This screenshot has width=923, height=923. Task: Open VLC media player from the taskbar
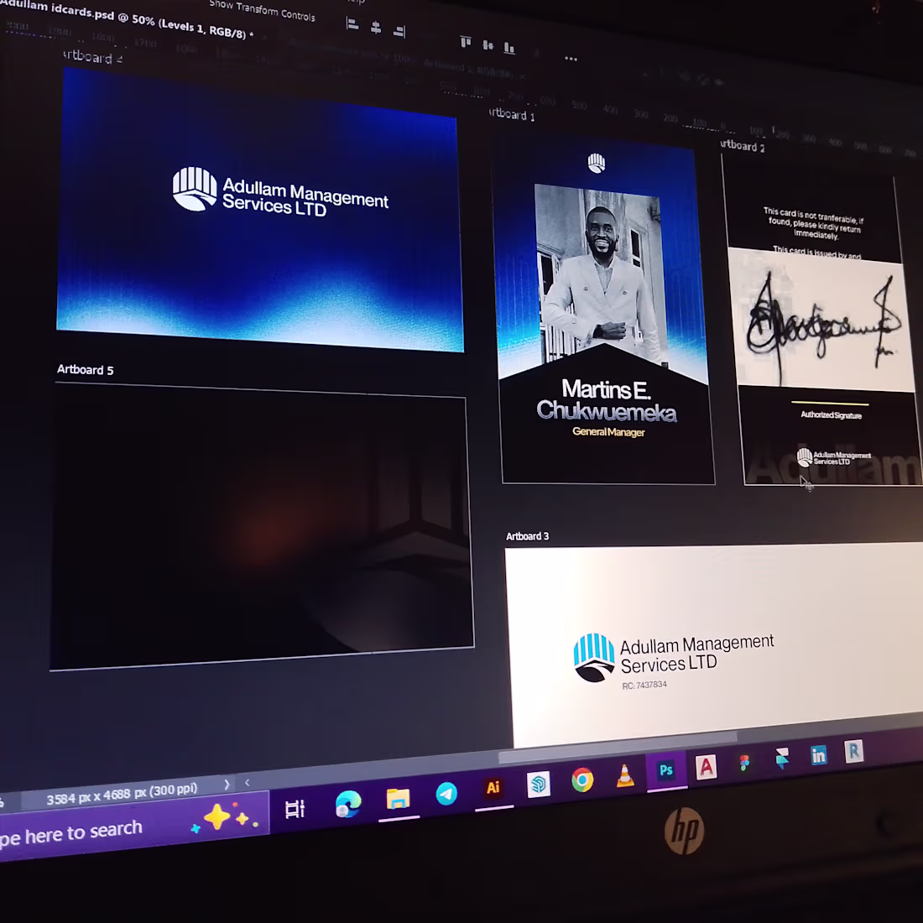[625, 775]
